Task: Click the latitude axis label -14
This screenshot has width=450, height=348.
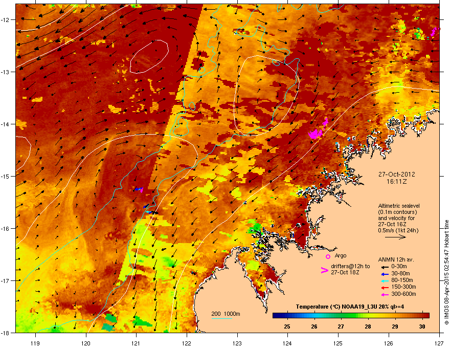Action: pyautogui.click(x=6, y=124)
